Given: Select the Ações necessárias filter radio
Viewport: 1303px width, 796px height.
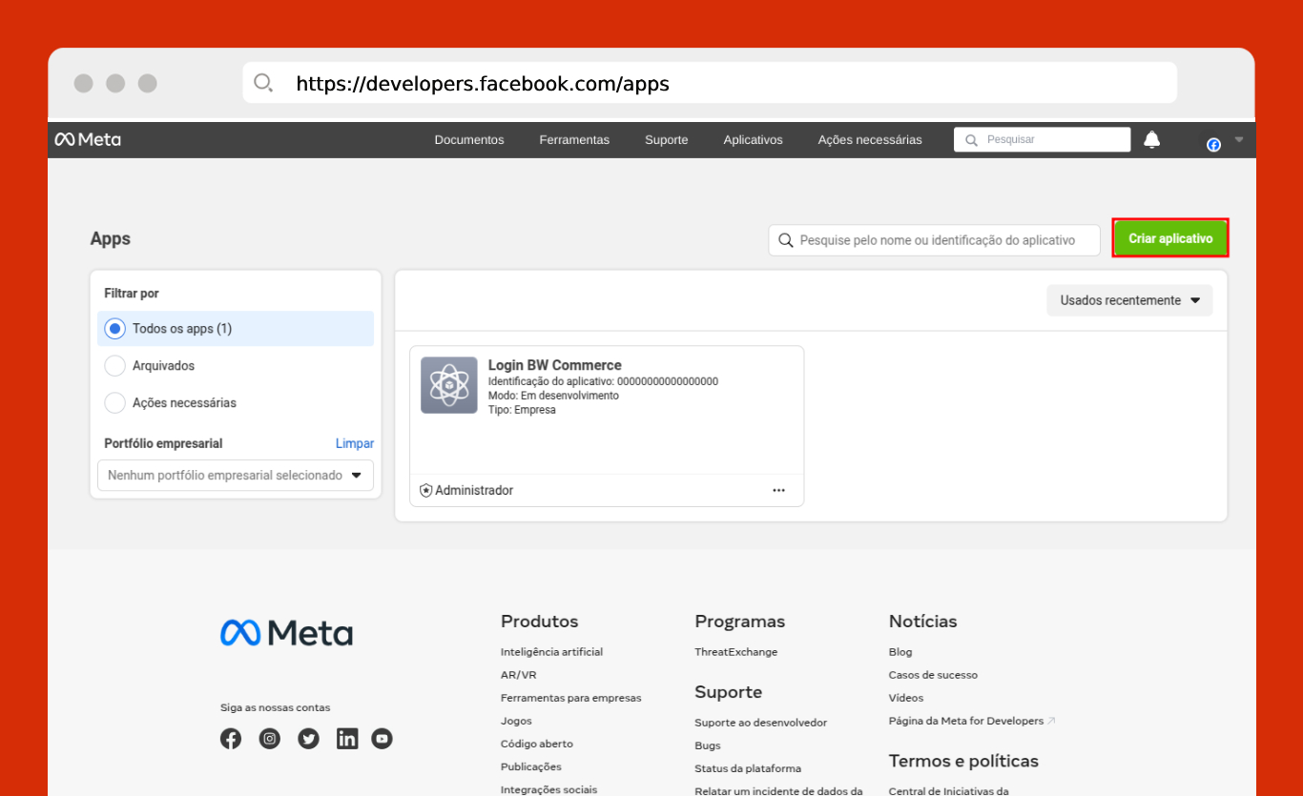Looking at the screenshot, I should pos(114,403).
